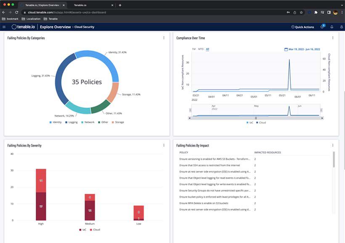Click the Quick Actions button

tap(303, 27)
